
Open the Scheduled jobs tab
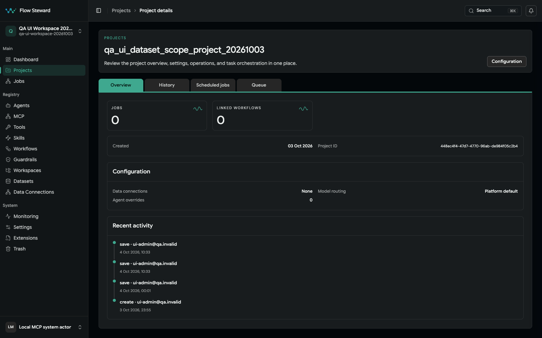click(x=213, y=85)
